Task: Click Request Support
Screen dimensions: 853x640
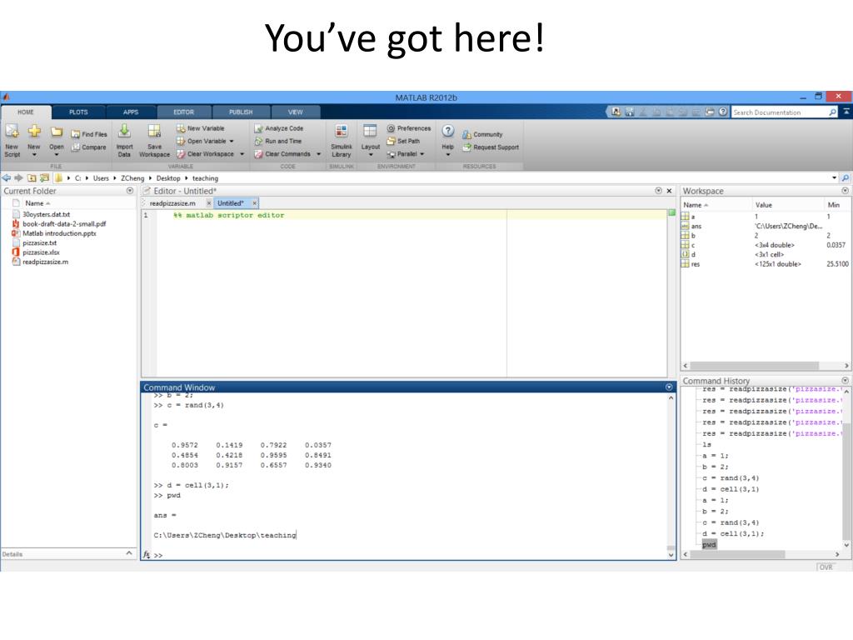Action: pos(491,147)
